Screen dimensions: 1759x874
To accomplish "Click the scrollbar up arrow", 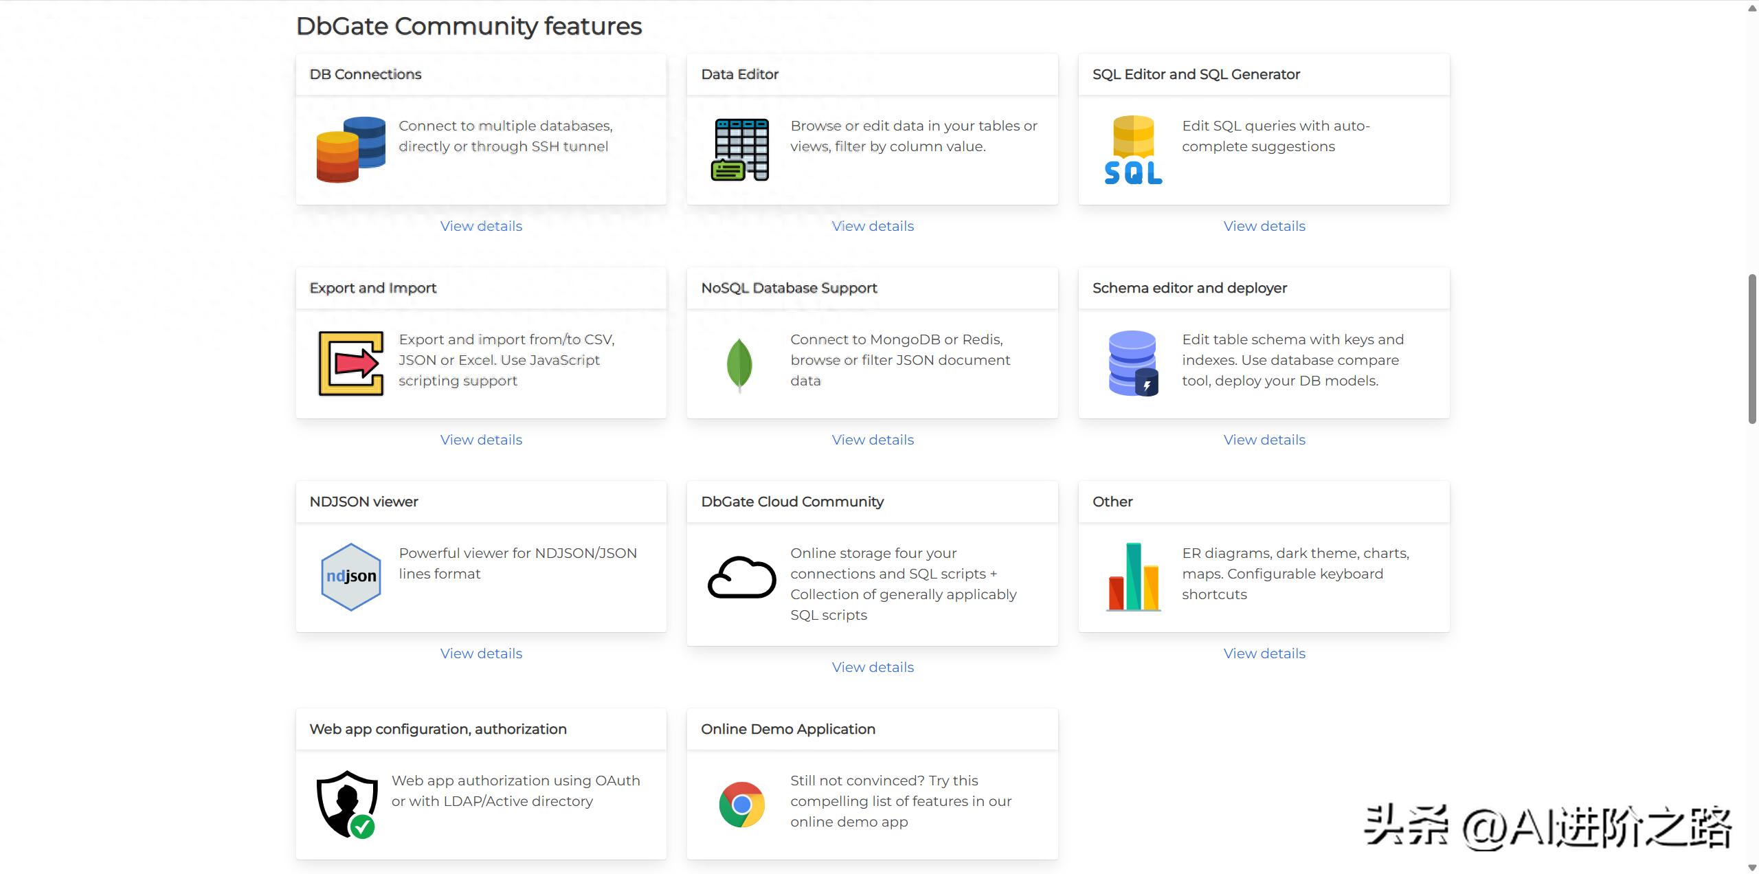I will (1752, 7).
